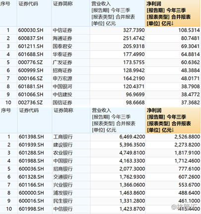Select stock code 600036.SH

pos(31,169)
